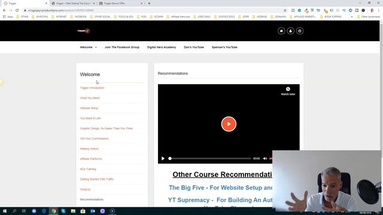This screenshot has width=383, height=215.
Task: Open the Apps bookmarks shortcut
Action: click(x=8, y=17)
